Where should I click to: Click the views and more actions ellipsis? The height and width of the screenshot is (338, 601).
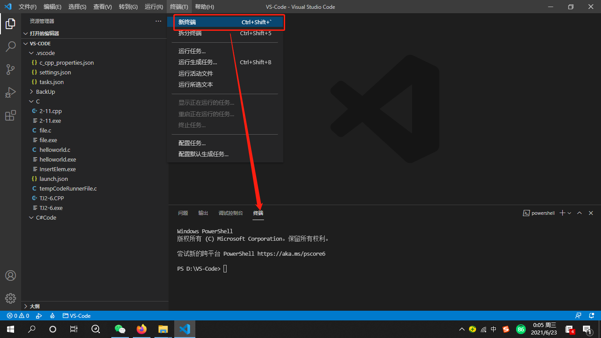coord(158,21)
